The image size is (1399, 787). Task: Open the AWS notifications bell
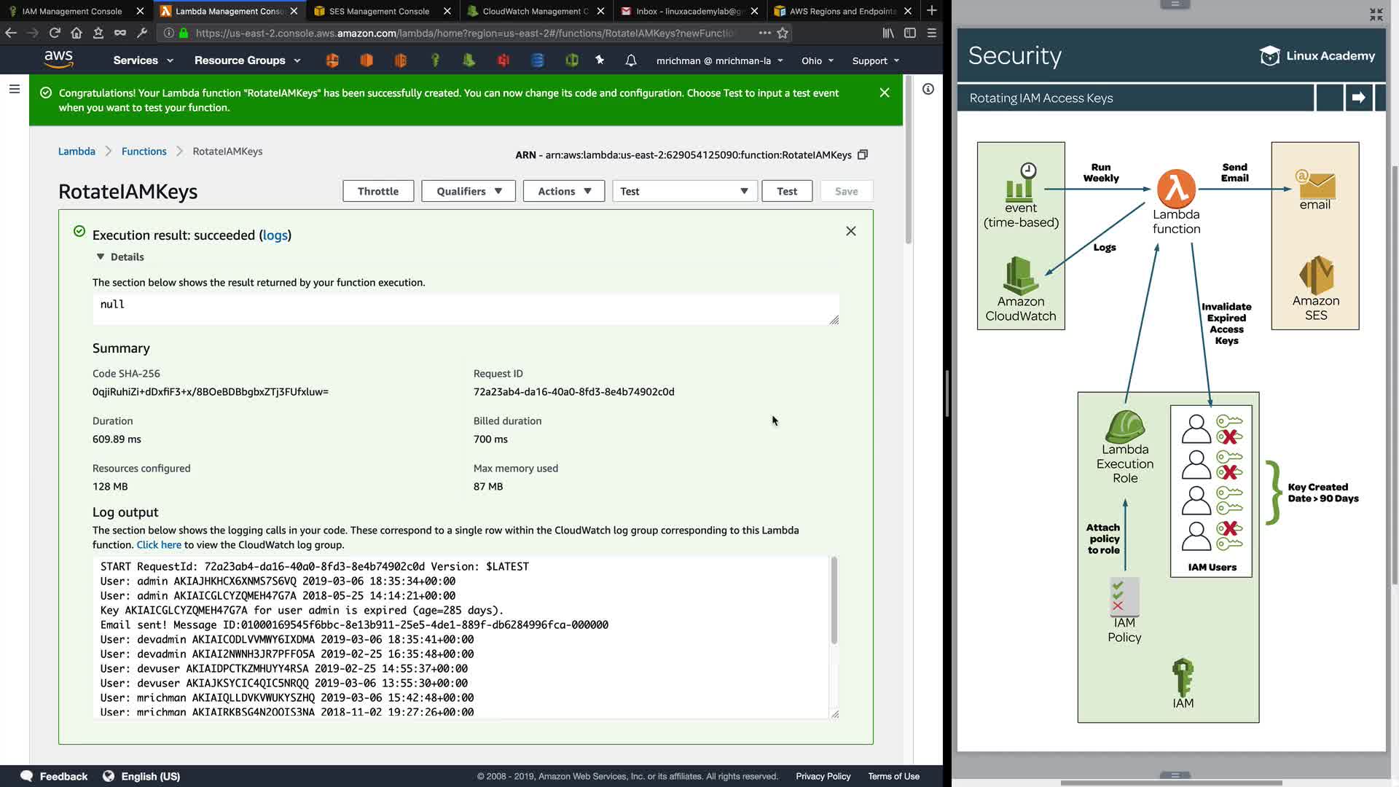(631, 60)
